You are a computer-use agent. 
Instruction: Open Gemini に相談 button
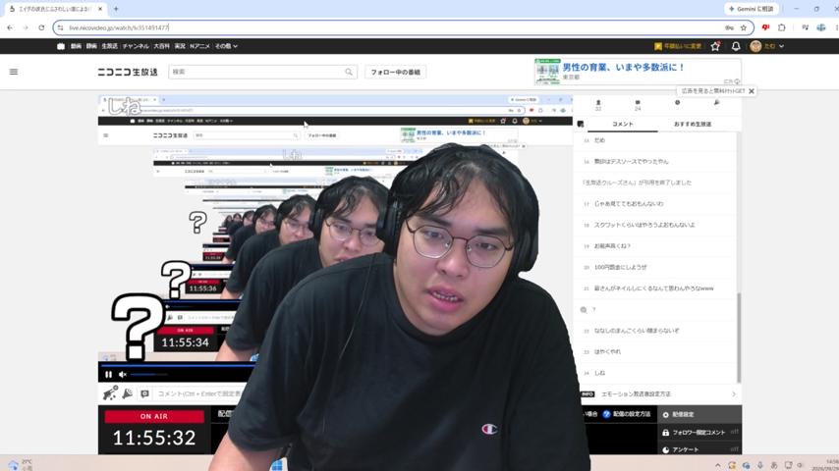click(752, 9)
